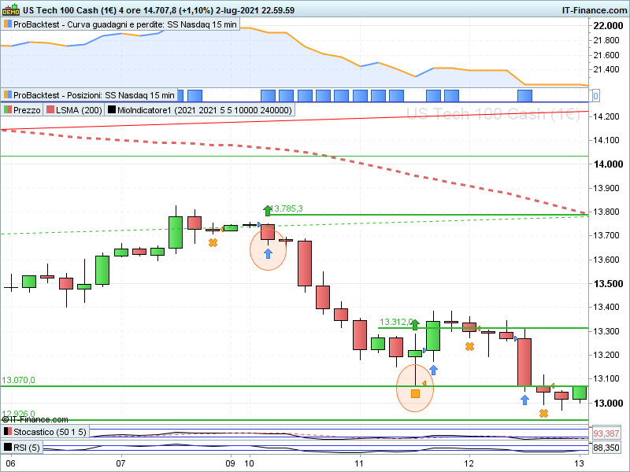
Task: Open the ProBacktest Curva guadagni e perdite label
Action: 120,24
